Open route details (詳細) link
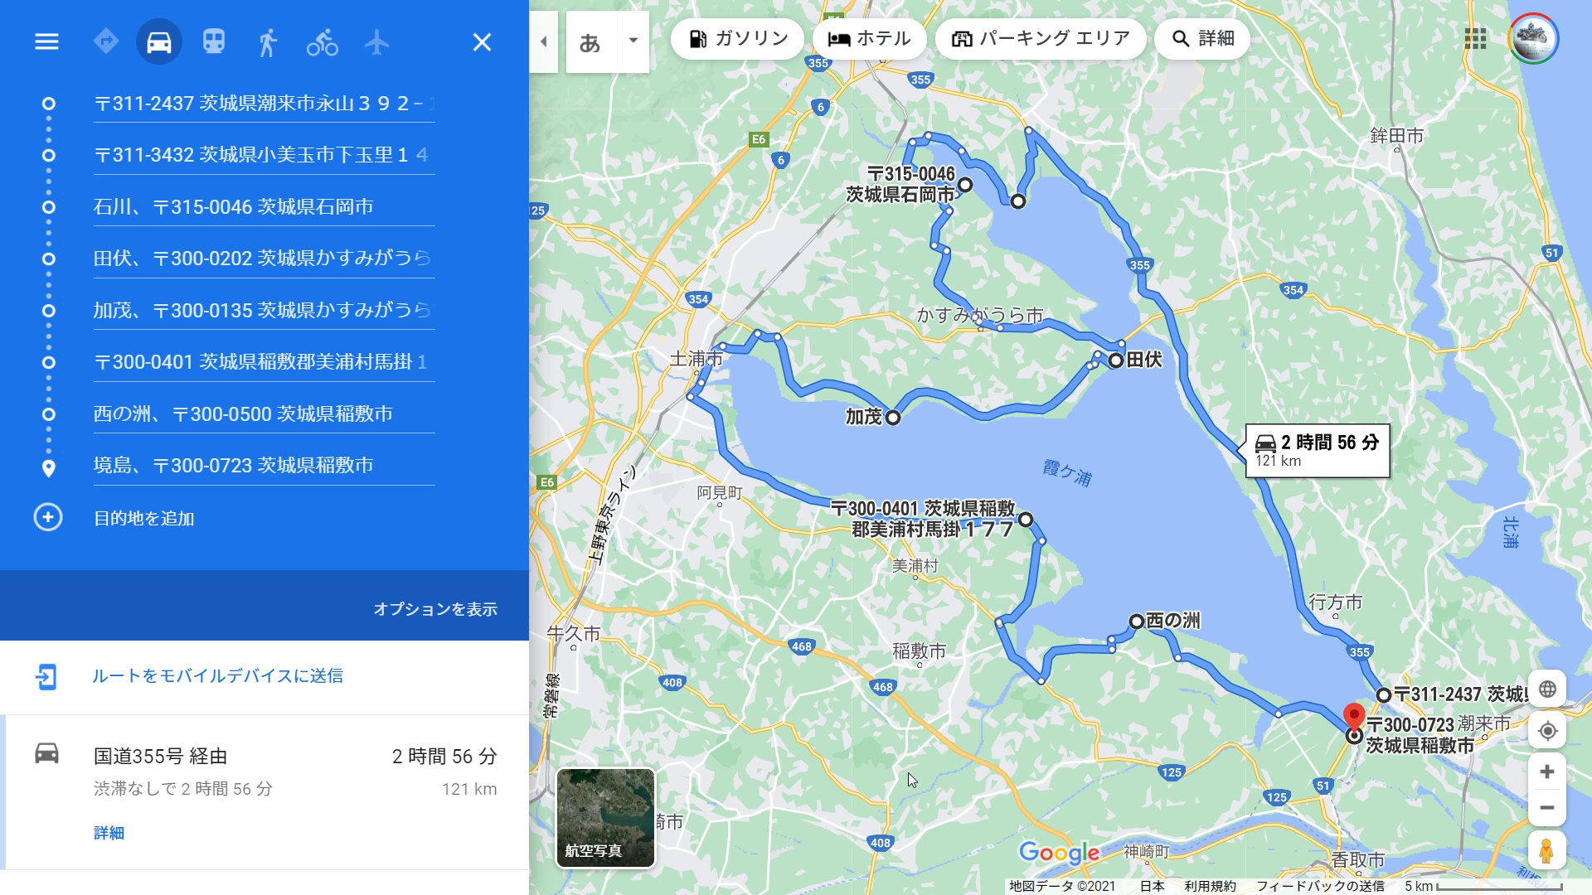This screenshot has width=1592, height=895. pyautogui.click(x=109, y=833)
